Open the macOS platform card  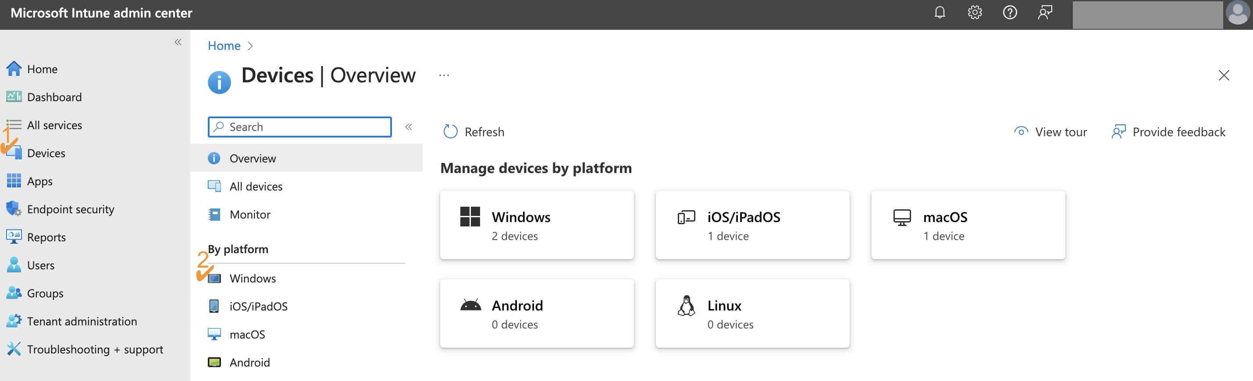point(968,225)
